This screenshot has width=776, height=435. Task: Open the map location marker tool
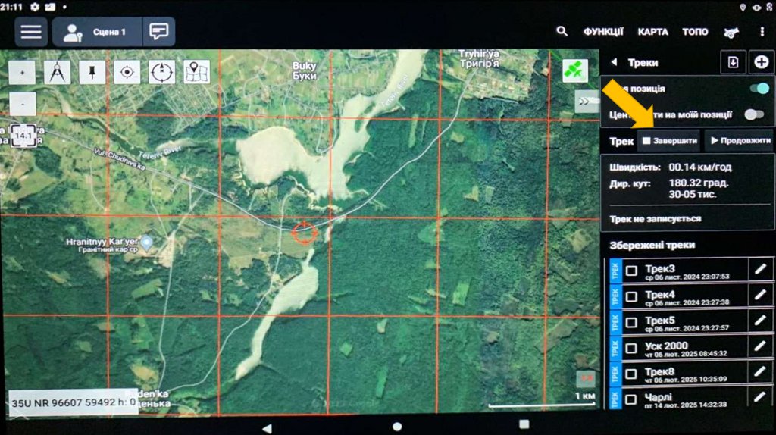tap(196, 72)
